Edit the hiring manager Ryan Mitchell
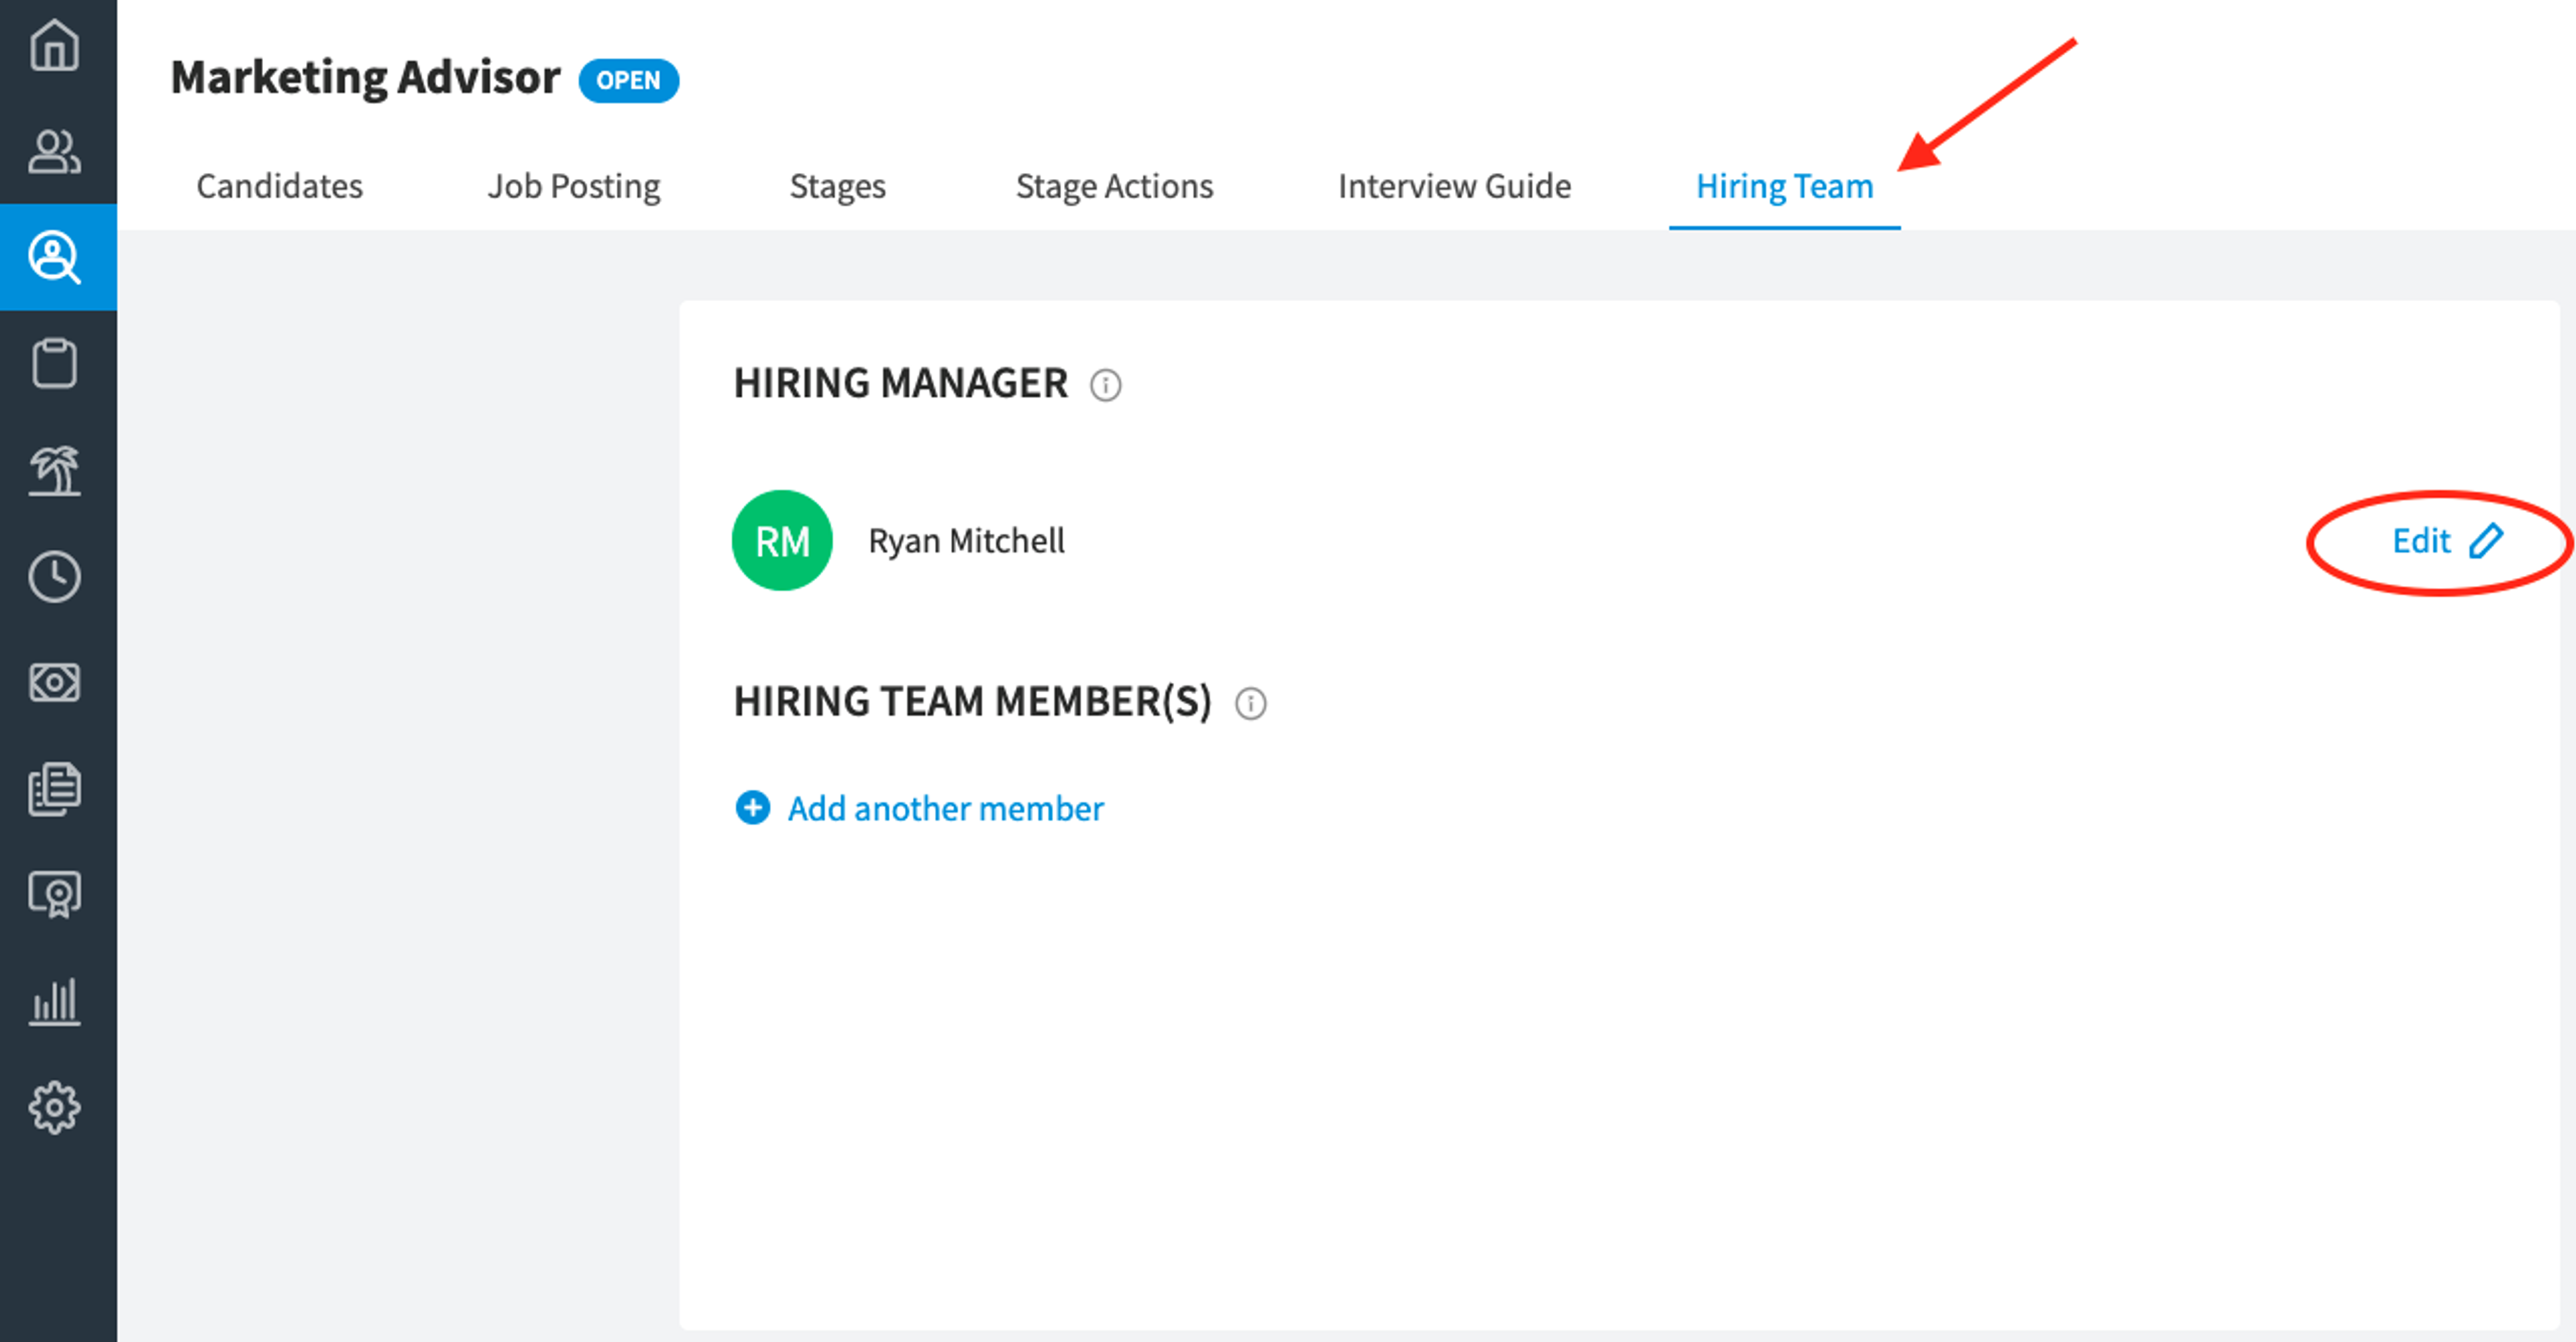The height and width of the screenshot is (1342, 2576). [2446, 541]
